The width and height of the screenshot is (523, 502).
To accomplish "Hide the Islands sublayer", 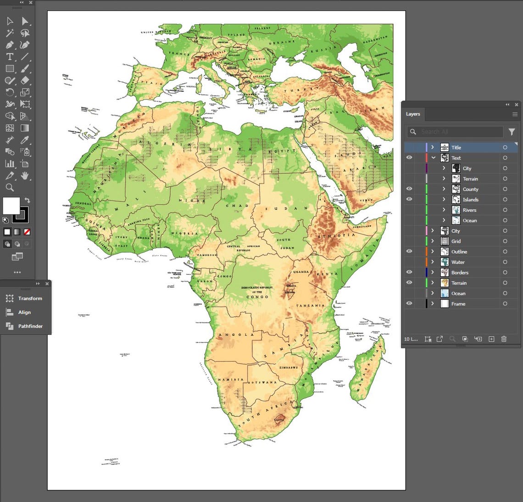I will 409,199.
